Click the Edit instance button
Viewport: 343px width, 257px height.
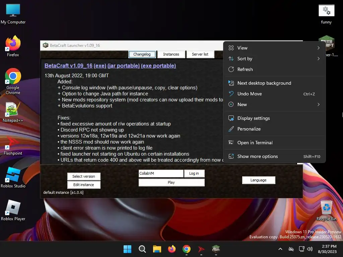point(84,185)
